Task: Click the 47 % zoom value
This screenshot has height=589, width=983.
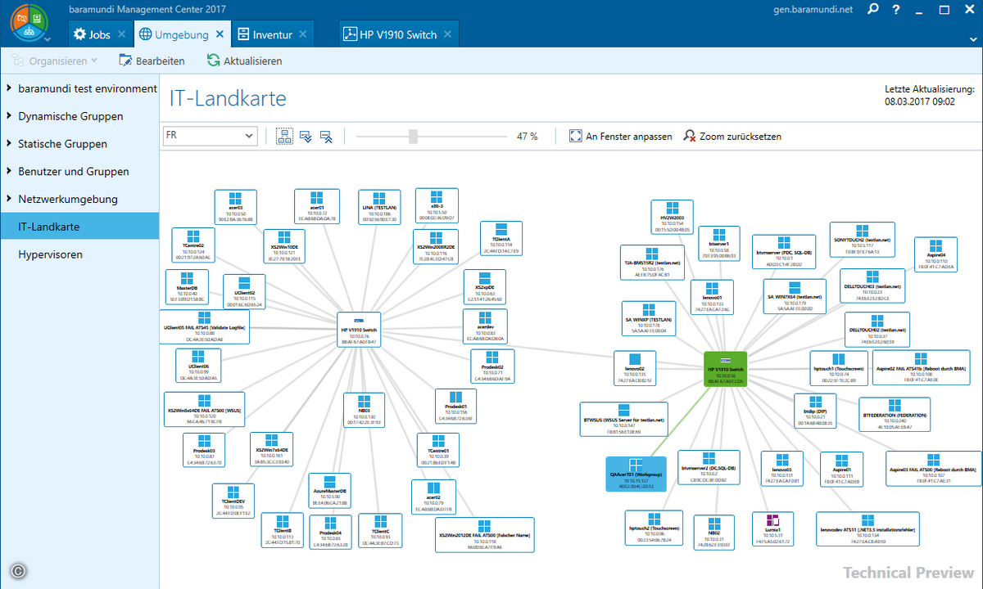Action: (528, 137)
